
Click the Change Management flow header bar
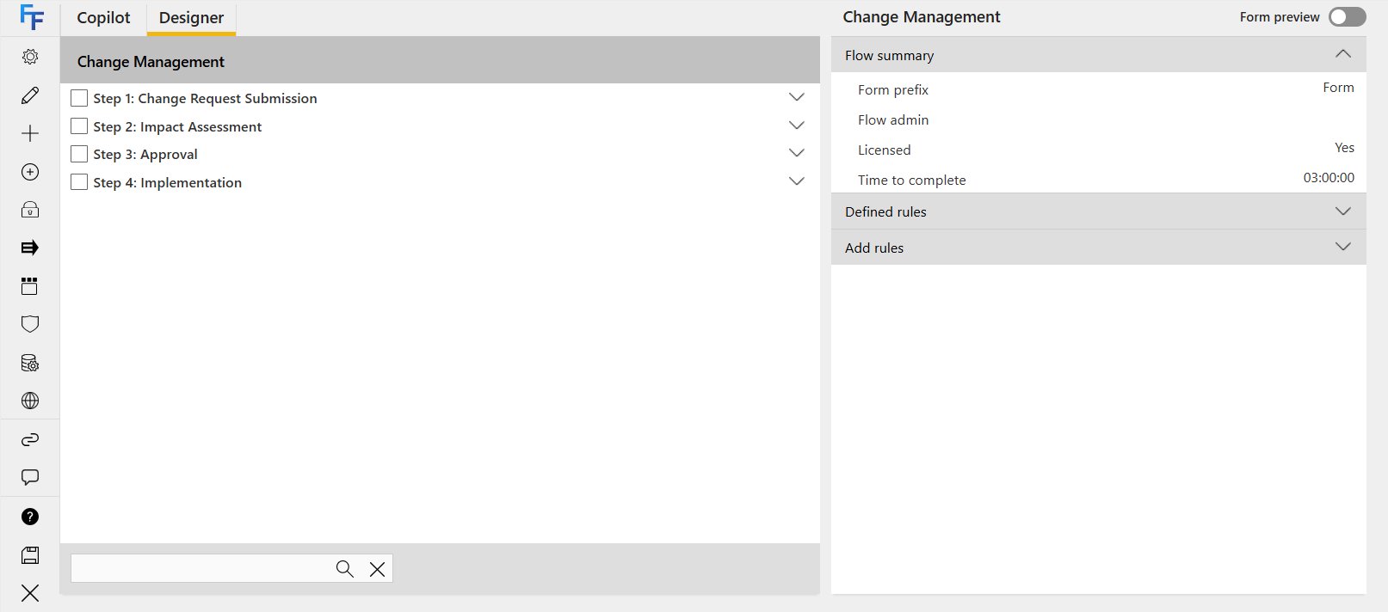click(x=440, y=61)
